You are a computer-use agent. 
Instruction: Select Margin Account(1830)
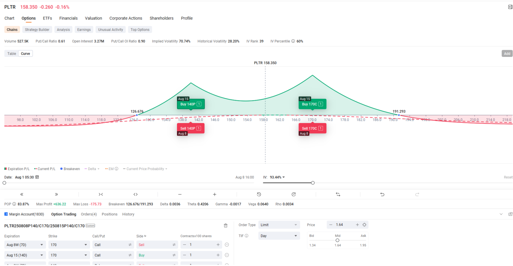click(24, 214)
